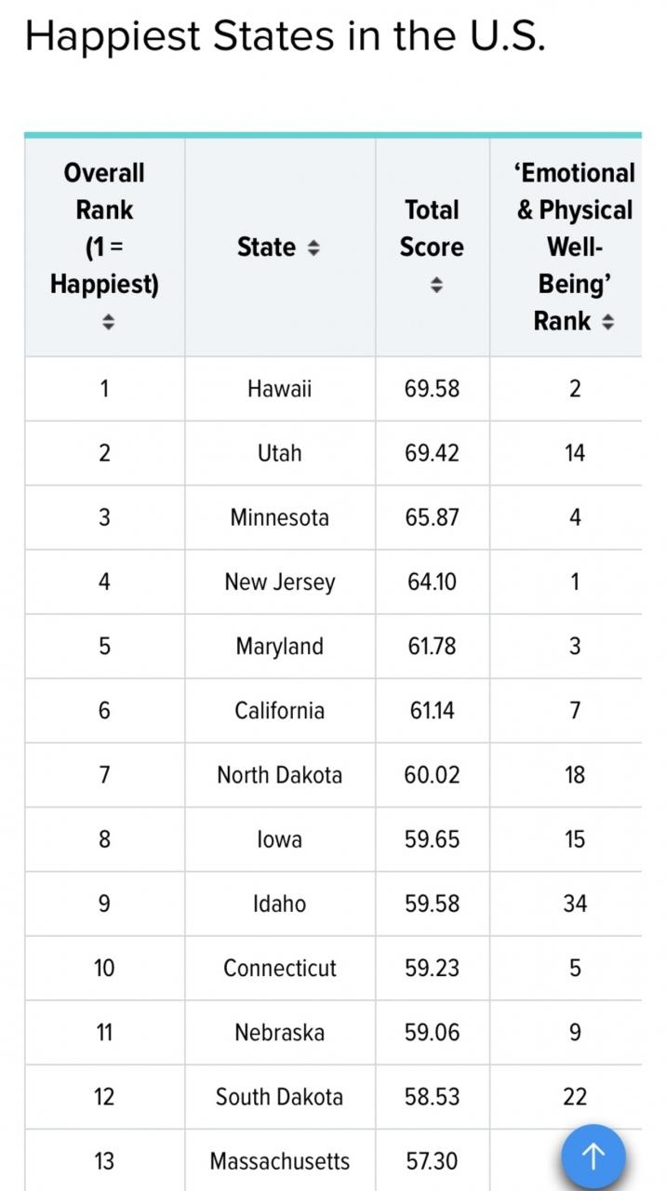Viewport: 666px width, 1191px height.
Task: Tap the blue scroll-to-top arrow button
Action: click(x=593, y=1157)
